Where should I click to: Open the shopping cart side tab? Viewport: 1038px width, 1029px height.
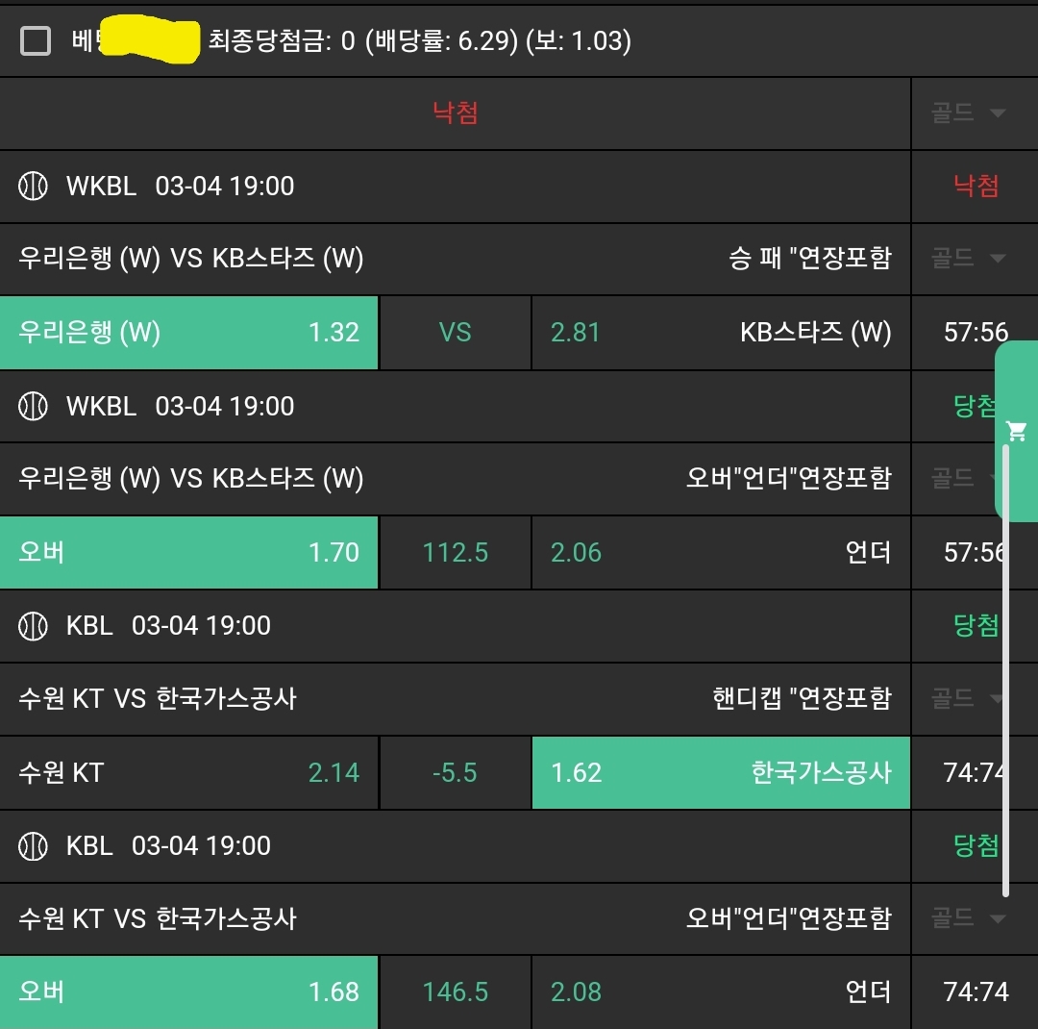click(x=1017, y=430)
